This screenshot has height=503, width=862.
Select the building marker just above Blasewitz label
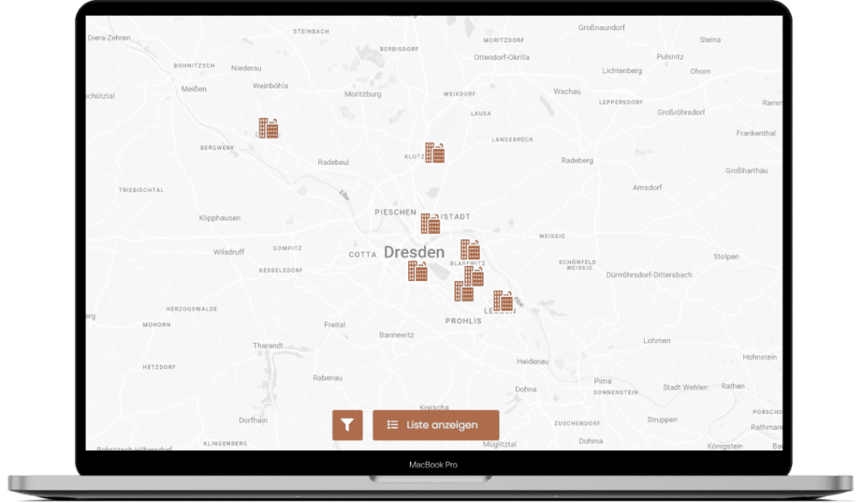click(470, 249)
